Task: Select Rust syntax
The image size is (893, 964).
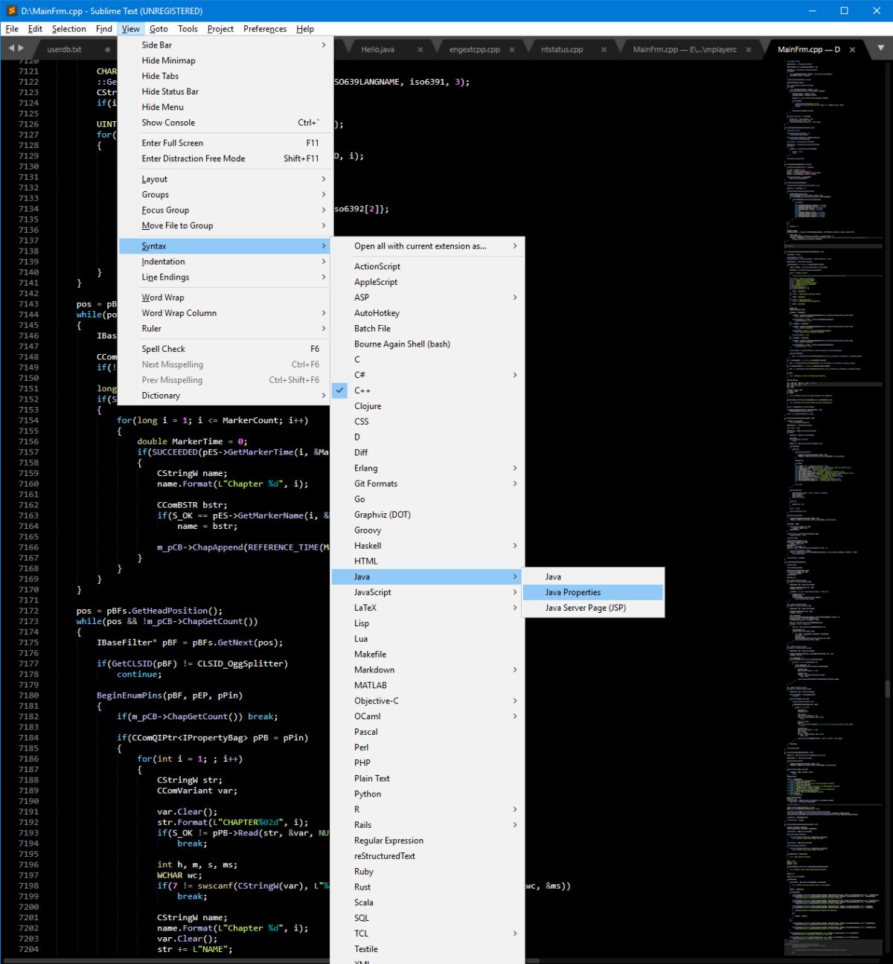Action: 428,887
